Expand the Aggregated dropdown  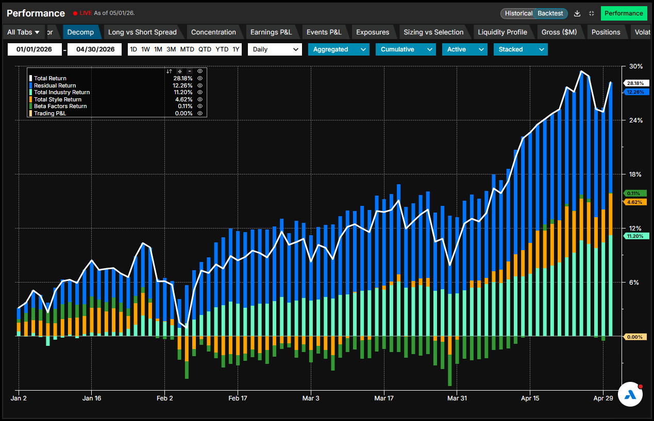pyautogui.click(x=339, y=49)
